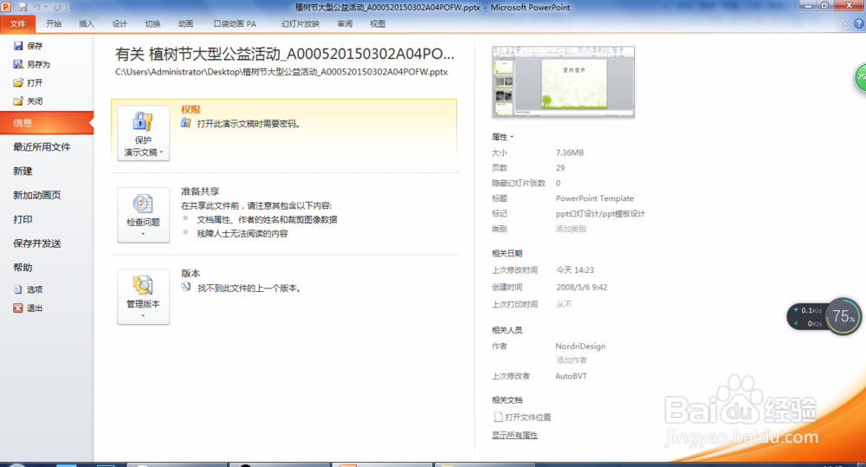Click the presentation preview thumbnail
The width and height of the screenshot is (866, 467).
564,81
